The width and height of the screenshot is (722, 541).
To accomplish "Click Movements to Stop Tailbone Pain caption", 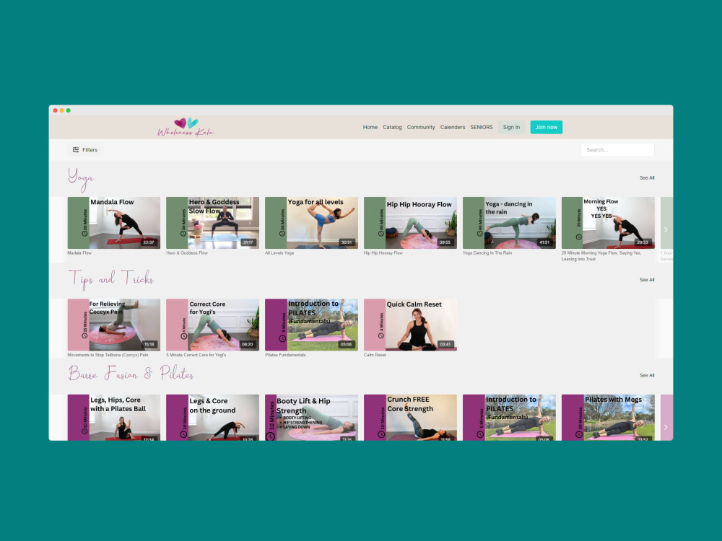I will pos(108,355).
